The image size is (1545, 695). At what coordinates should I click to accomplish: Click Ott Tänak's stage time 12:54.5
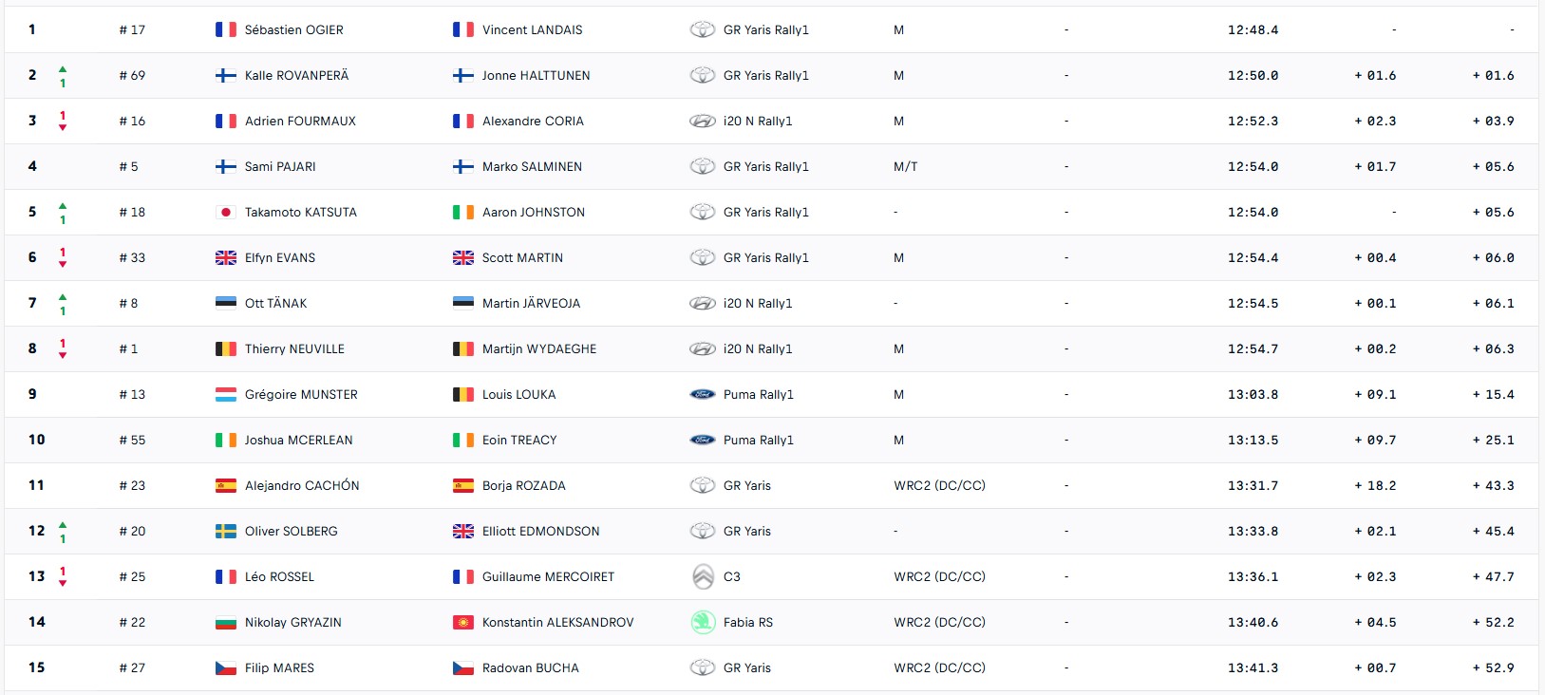tap(1253, 303)
